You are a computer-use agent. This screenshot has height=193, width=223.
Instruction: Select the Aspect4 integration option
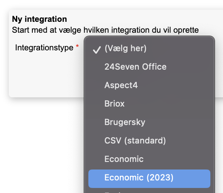pos(149,85)
